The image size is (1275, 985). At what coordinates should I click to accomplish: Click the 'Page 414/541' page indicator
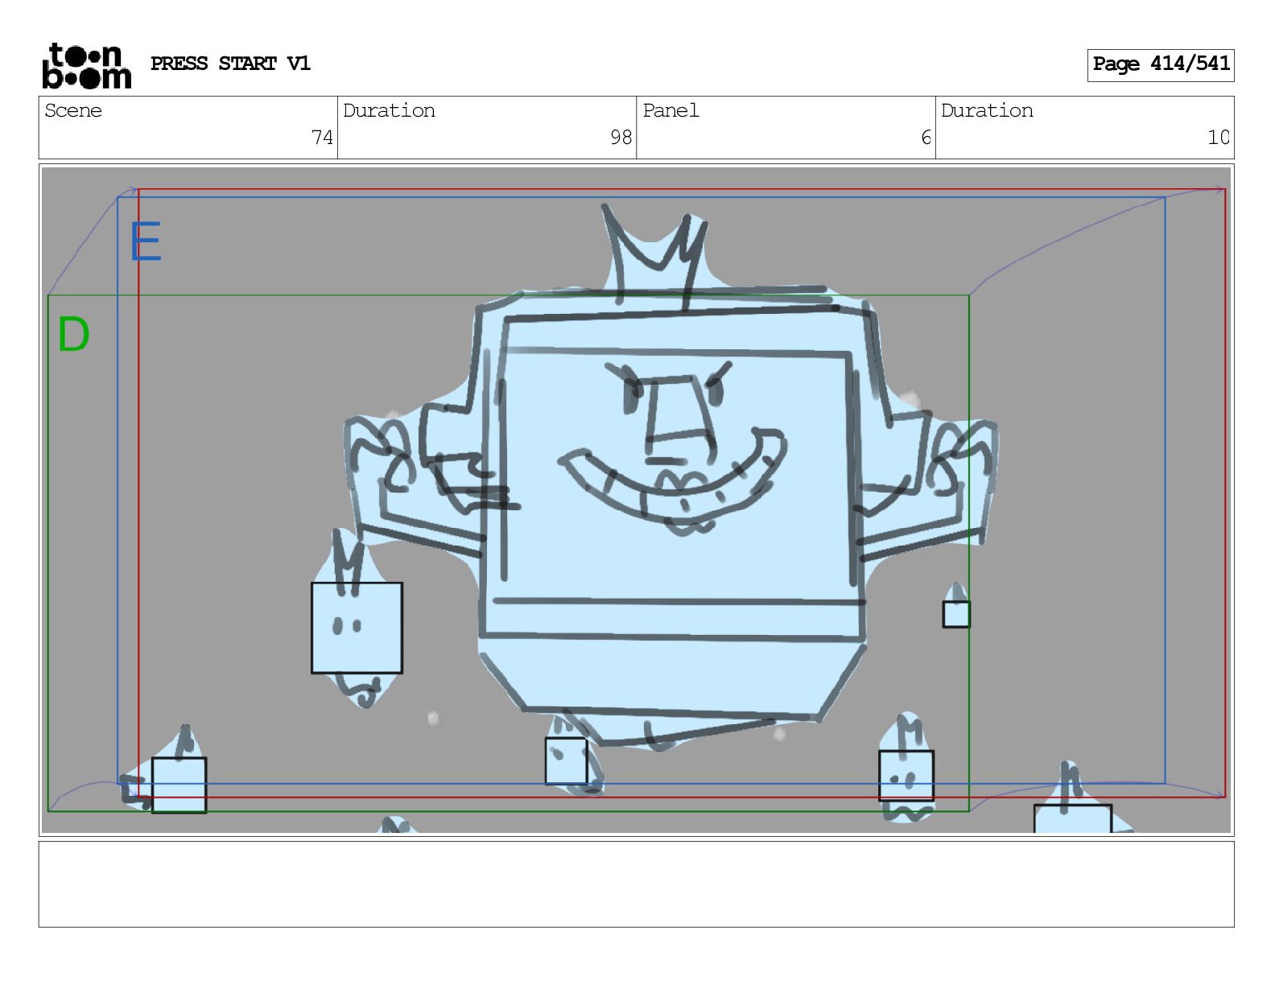coord(1160,64)
